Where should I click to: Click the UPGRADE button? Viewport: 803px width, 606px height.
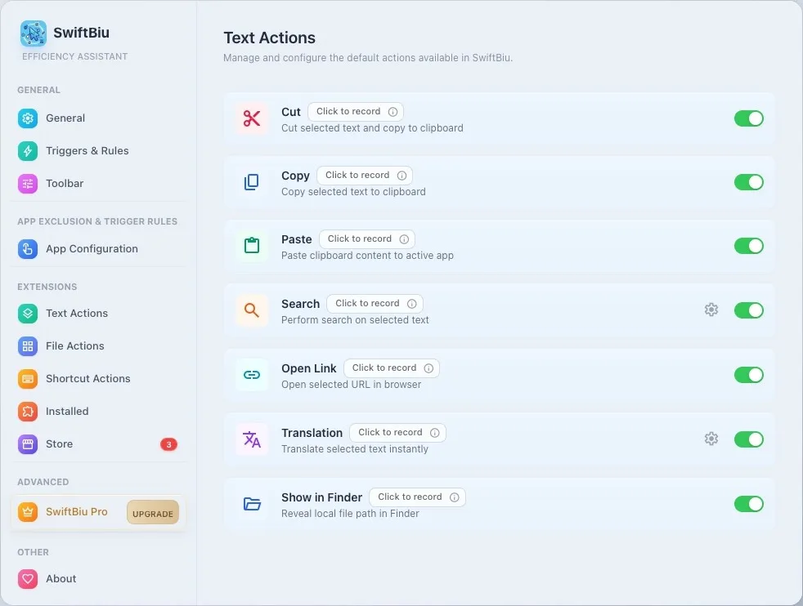153,513
